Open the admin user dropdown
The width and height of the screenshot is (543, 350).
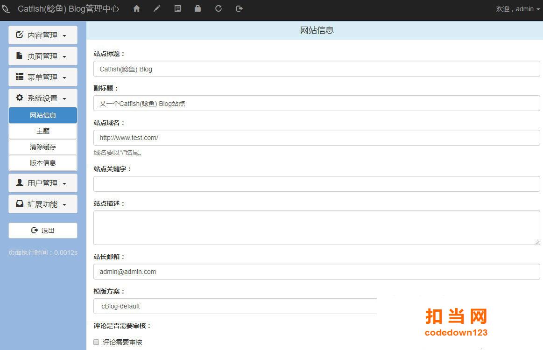click(518, 9)
